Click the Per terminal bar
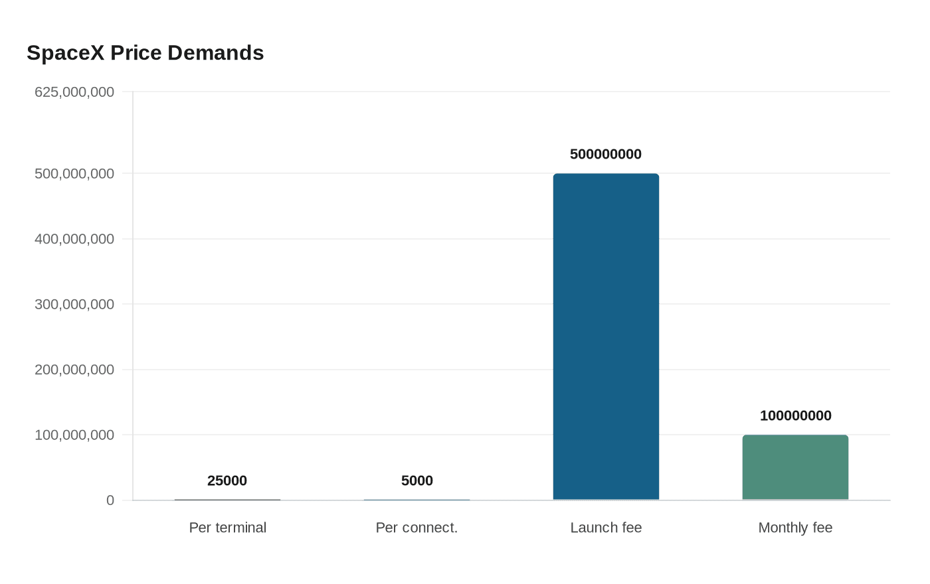 227,500
